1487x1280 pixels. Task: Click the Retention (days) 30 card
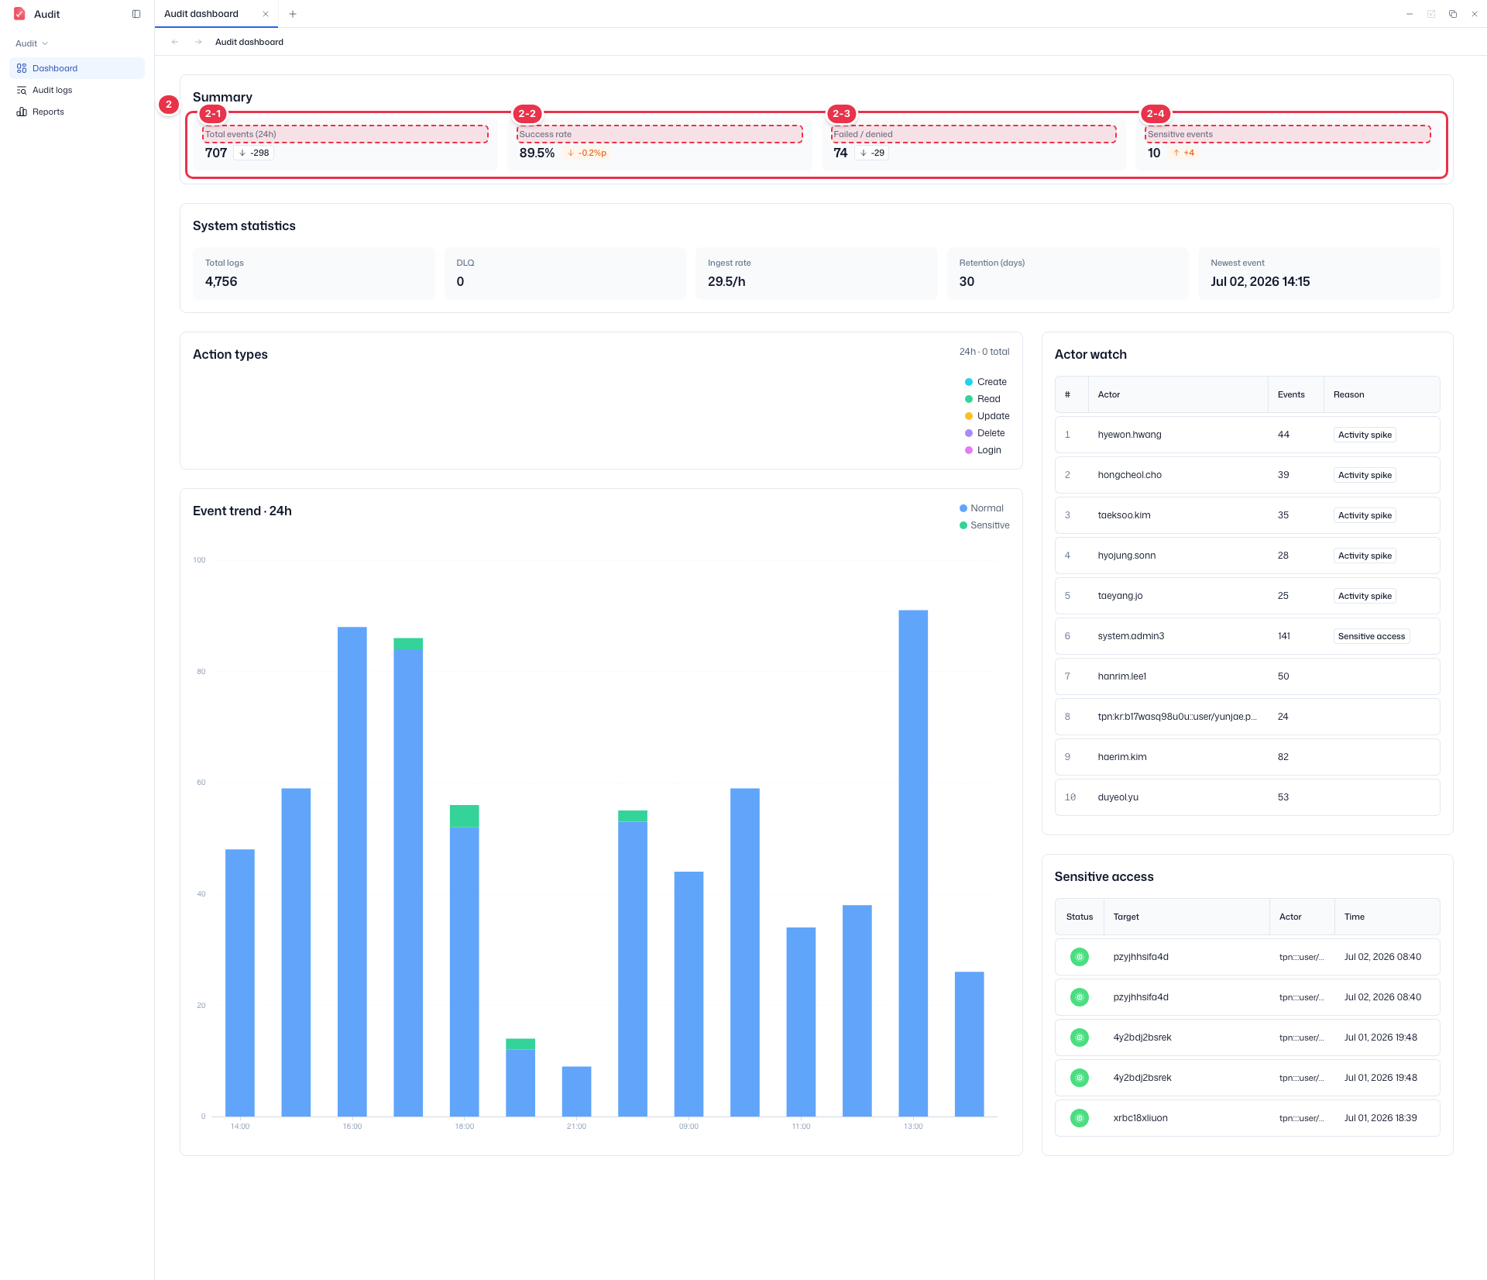point(1067,273)
